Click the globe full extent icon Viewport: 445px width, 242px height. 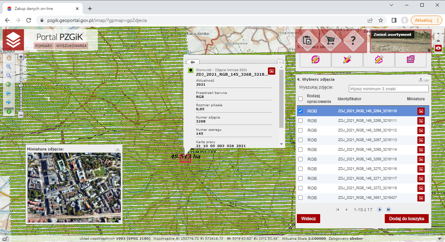tap(9, 84)
